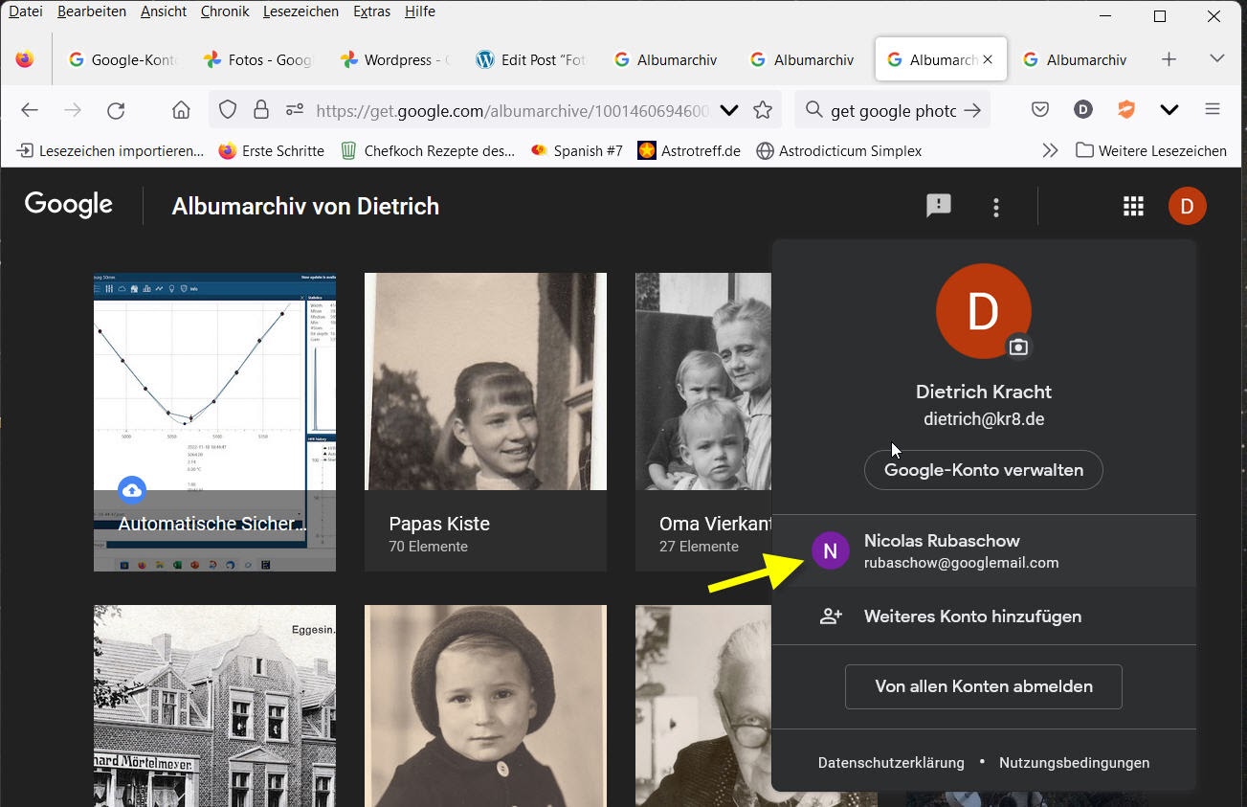
Task: Open the Datenschutzerklärung link
Action: [x=891, y=763]
